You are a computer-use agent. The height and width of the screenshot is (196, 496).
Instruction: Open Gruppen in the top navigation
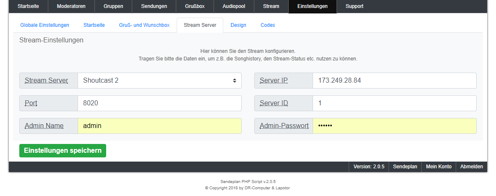click(113, 6)
